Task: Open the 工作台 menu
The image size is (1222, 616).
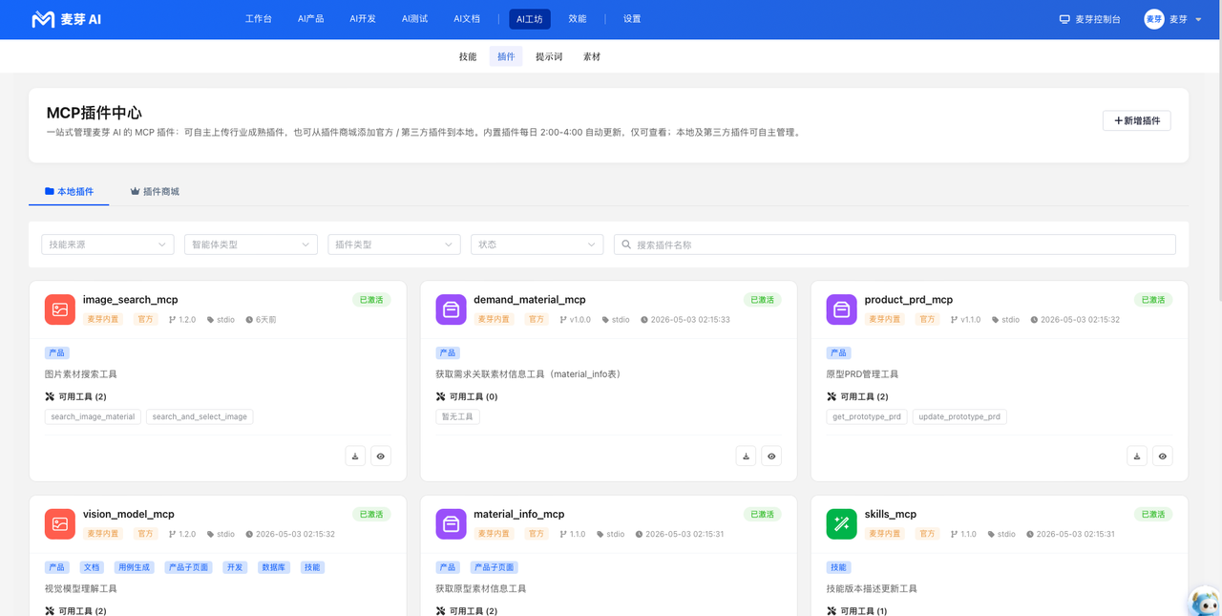Action: [259, 19]
